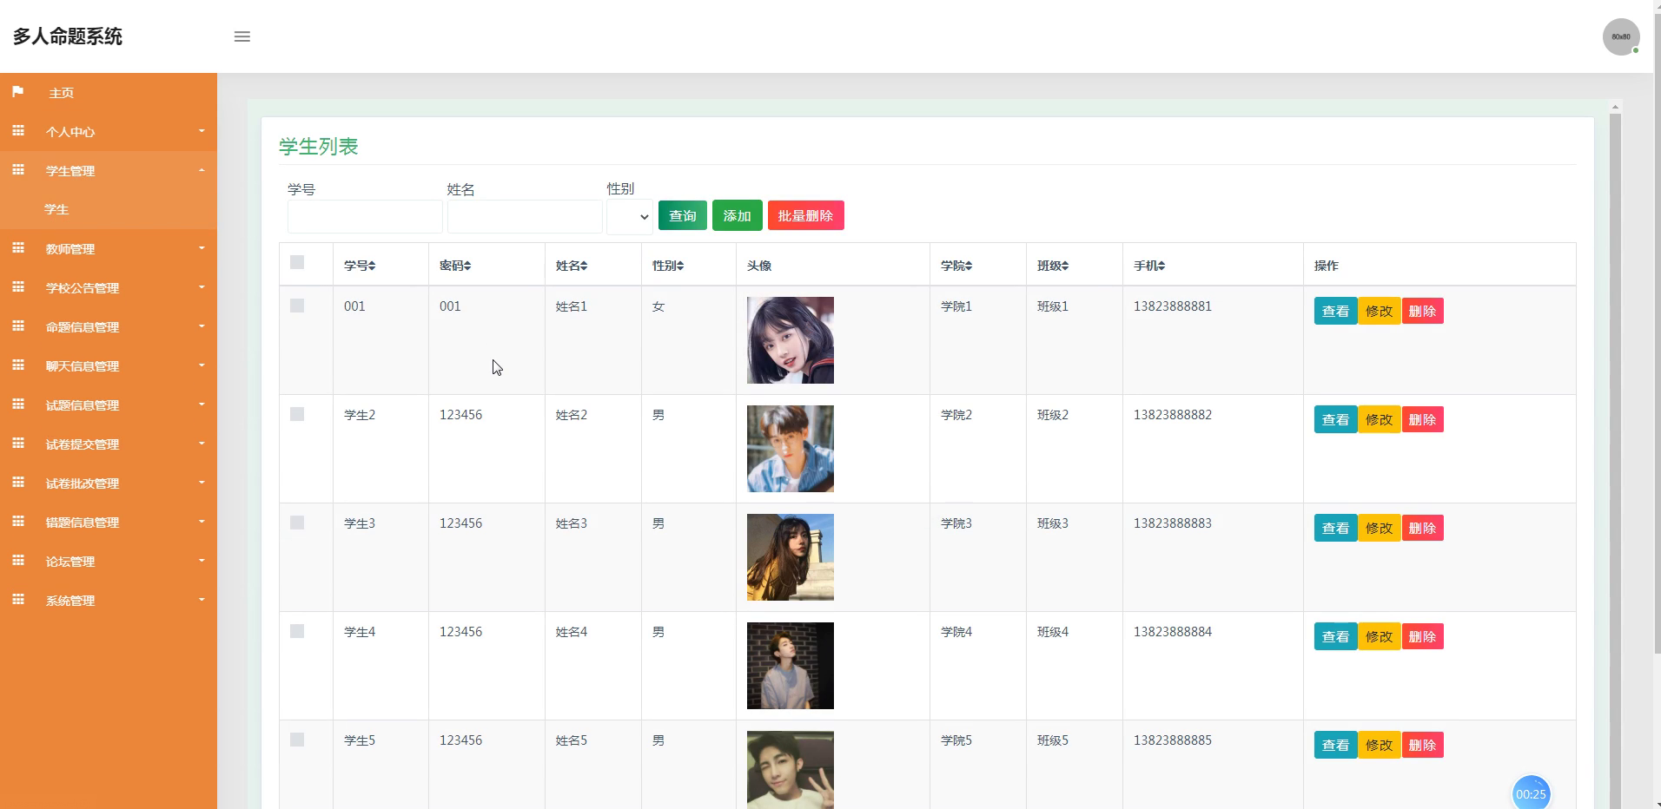
Task: Click the flag icon beside 主页
Action: [x=17, y=91]
